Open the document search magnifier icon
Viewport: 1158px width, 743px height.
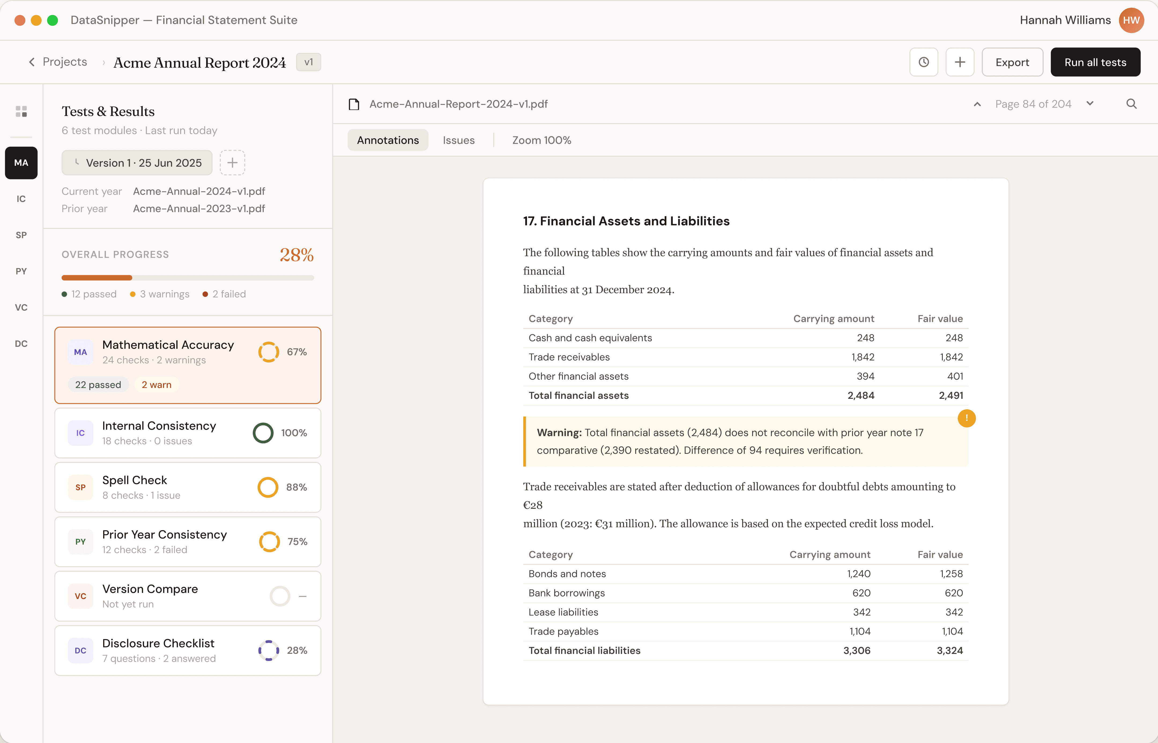click(x=1131, y=104)
